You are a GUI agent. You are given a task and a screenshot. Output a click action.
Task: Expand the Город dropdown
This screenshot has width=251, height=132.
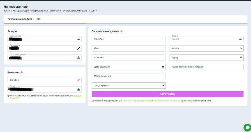[x=206, y=58]
